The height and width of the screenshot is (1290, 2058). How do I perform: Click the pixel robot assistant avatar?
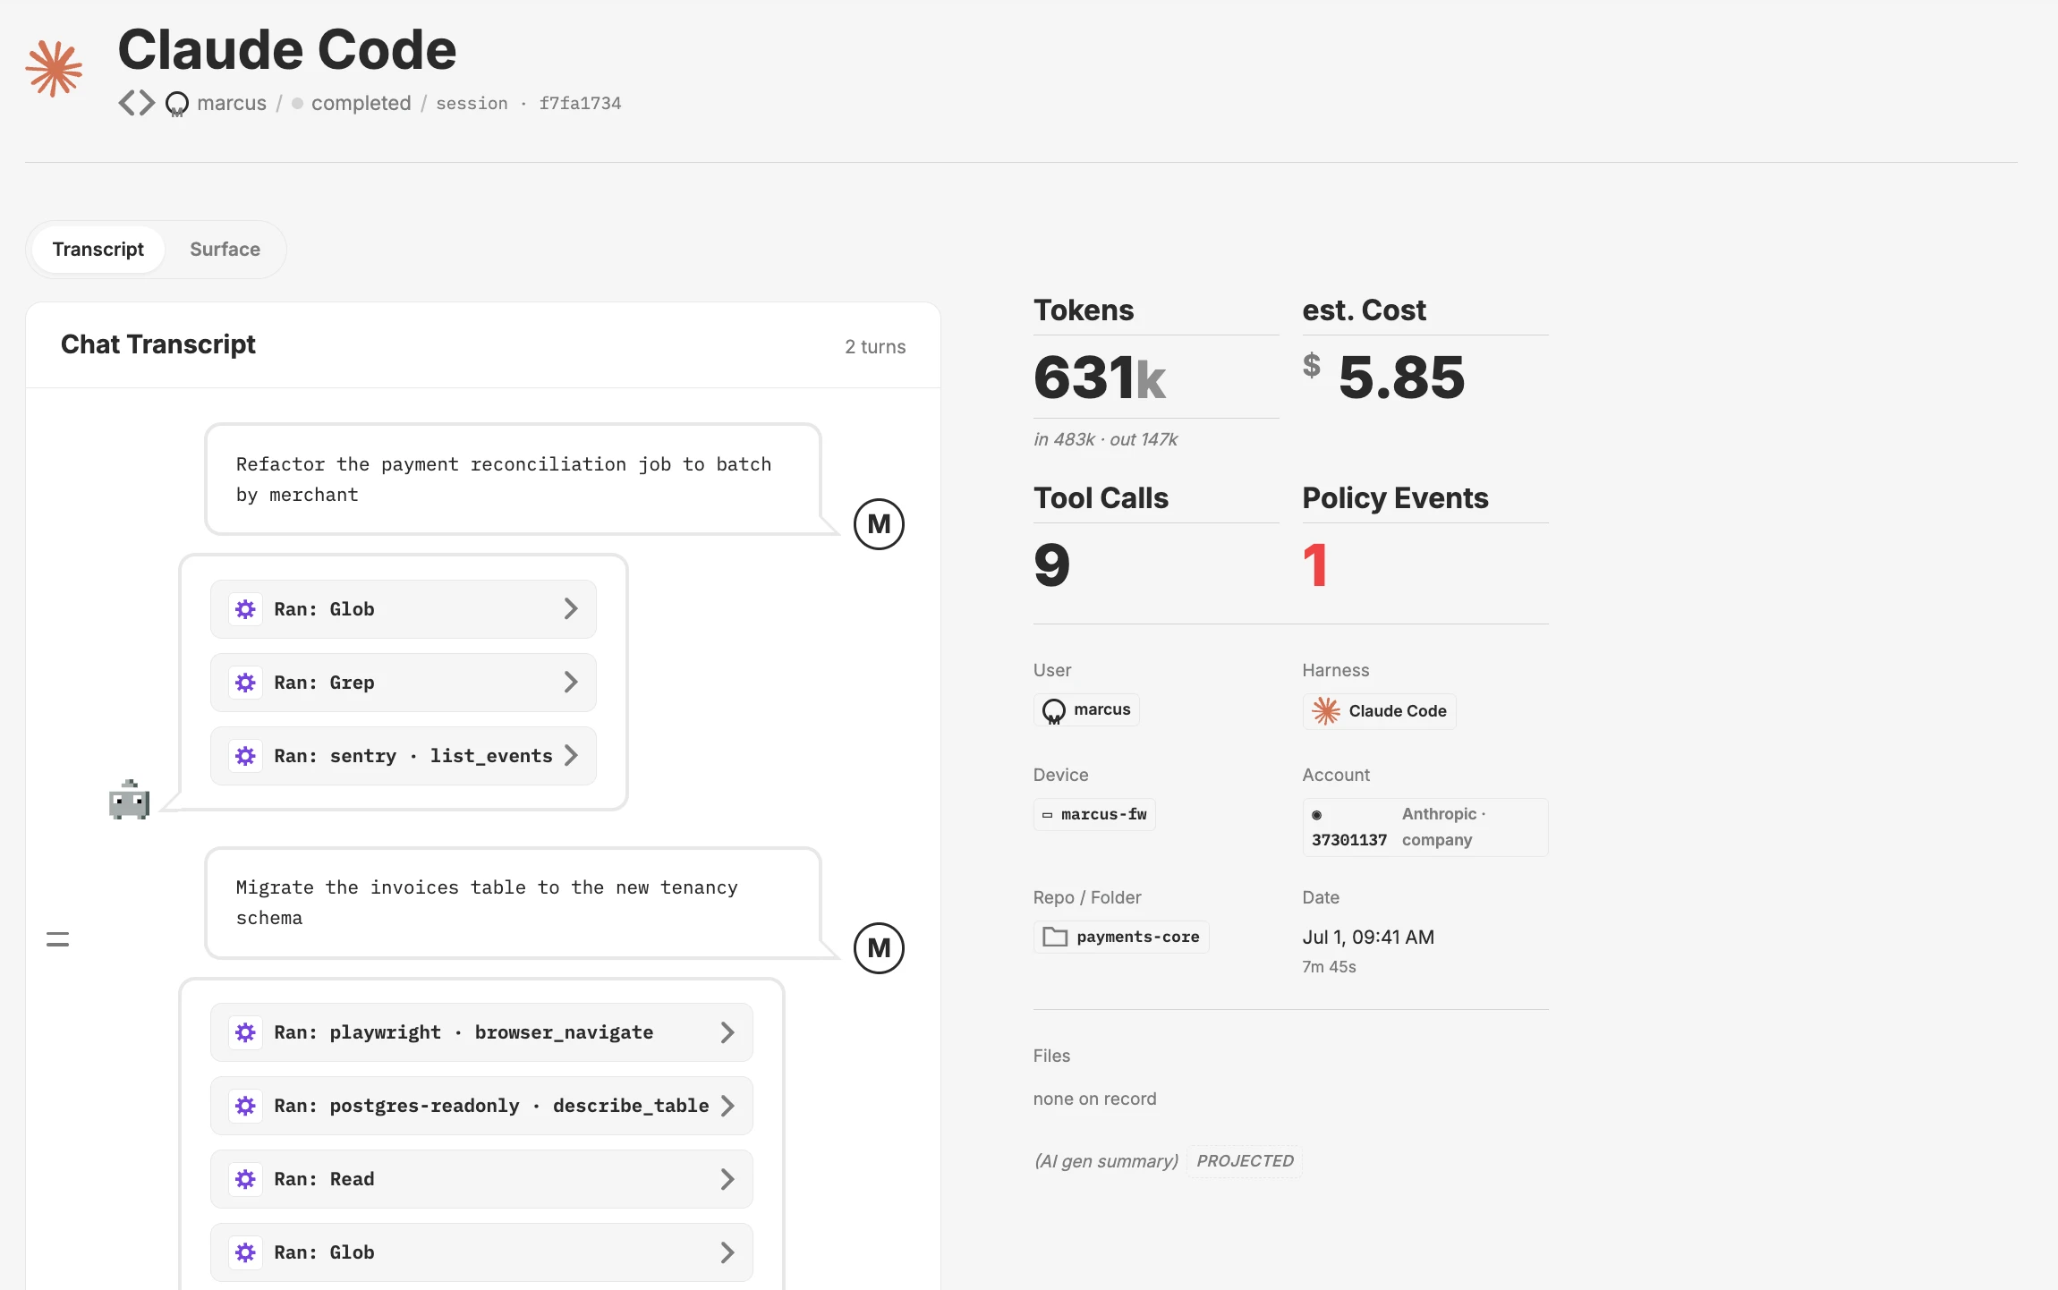pyautogui.click(x=130, y=799)
